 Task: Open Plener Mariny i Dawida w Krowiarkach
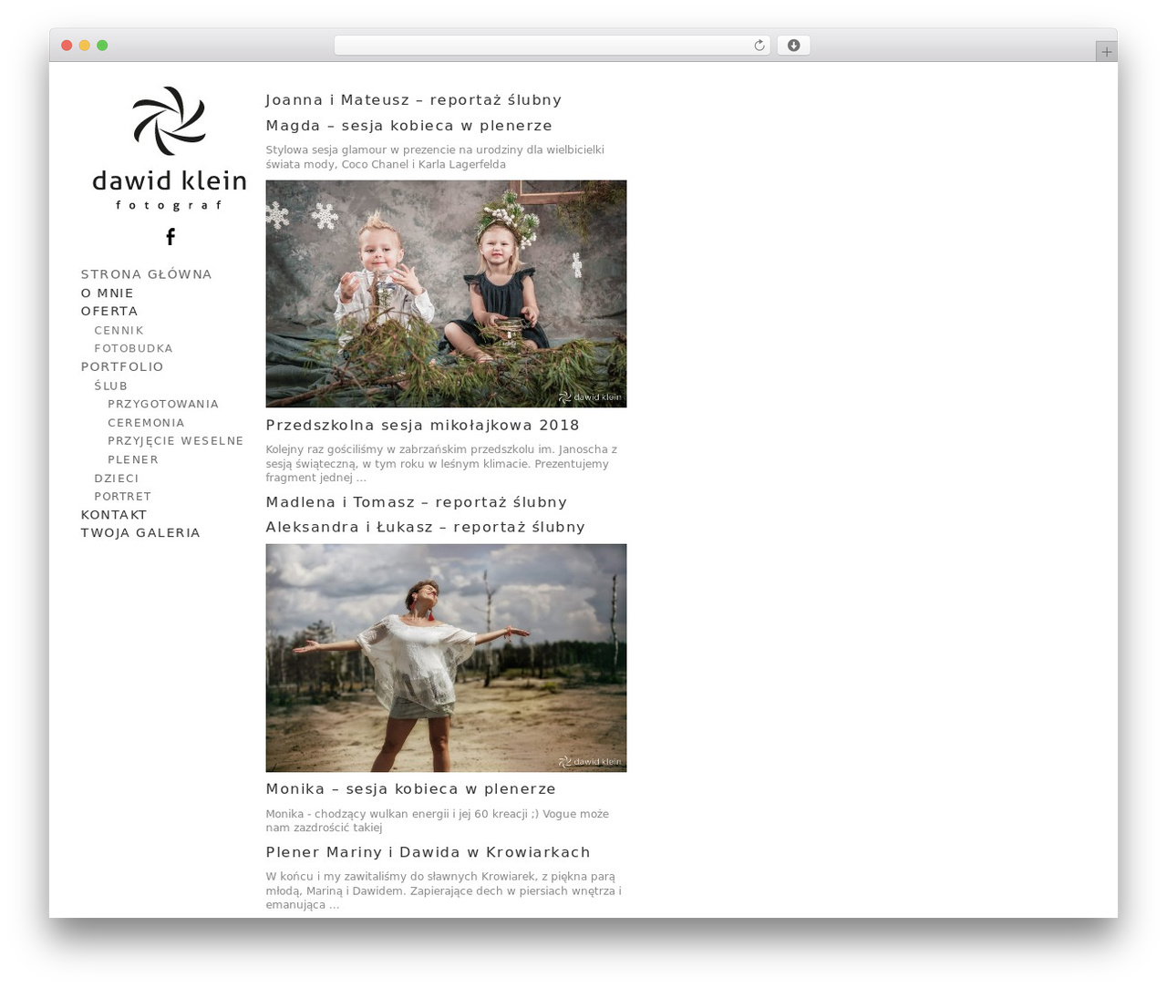[x=428, y=852]
